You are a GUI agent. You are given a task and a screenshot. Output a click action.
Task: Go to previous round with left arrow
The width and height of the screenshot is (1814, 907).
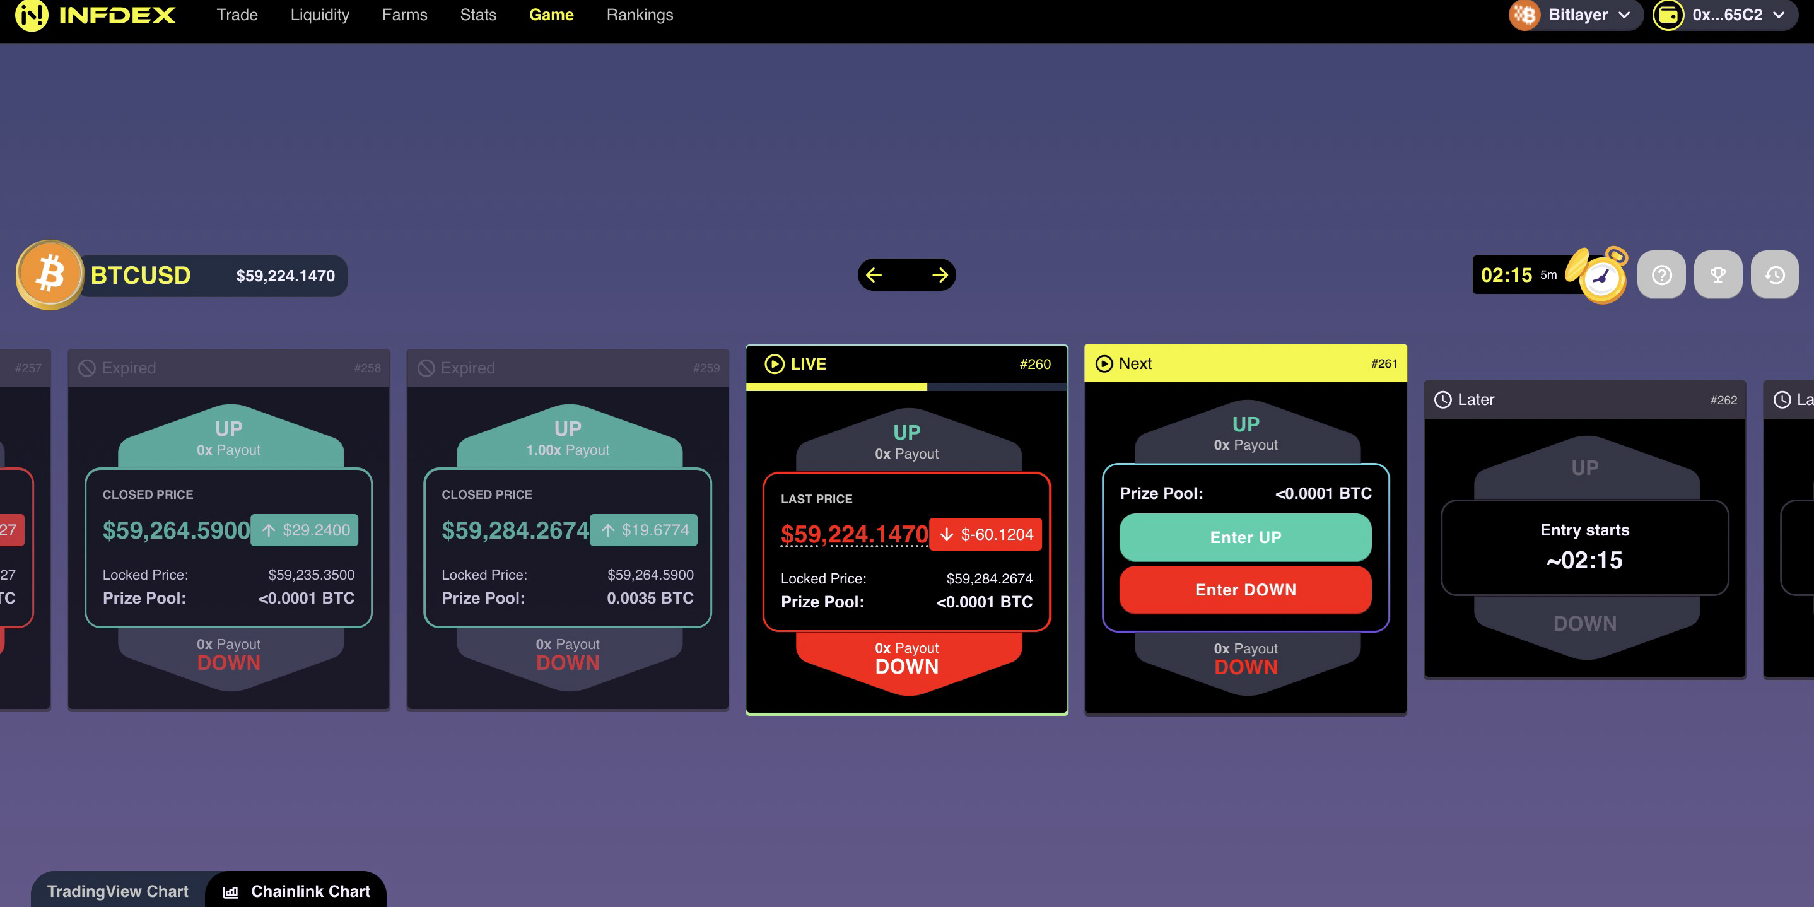[x=874, y=274]
